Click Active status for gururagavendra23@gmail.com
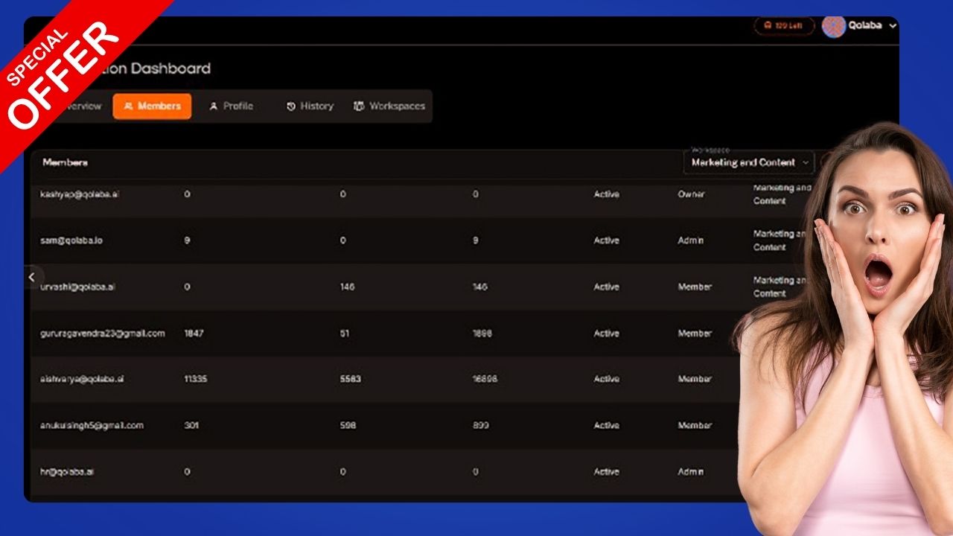Image resolution: width=953 pixels, height=536 pixels. pos(606,334)
